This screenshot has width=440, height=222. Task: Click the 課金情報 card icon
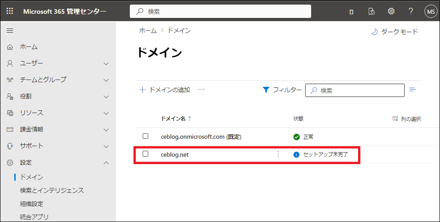(x=10, y=130)
